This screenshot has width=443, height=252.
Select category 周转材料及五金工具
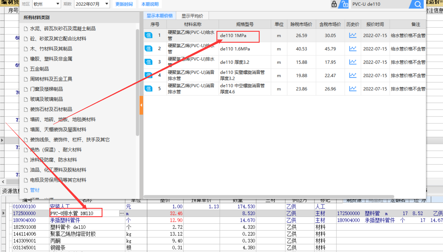click(51, 79)
